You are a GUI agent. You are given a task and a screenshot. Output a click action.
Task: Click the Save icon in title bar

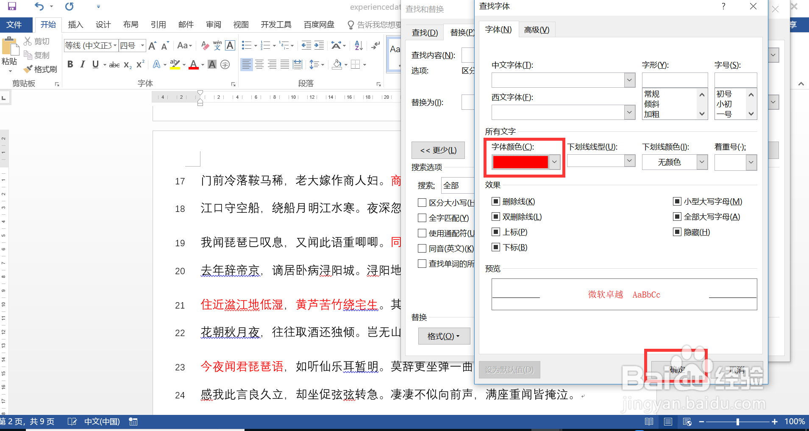pyautogui.click(x=12, y=6)
